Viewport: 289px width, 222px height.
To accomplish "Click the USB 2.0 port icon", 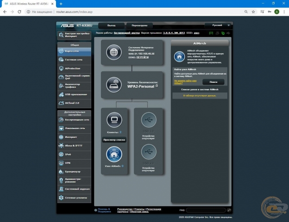I will [149, 152].
